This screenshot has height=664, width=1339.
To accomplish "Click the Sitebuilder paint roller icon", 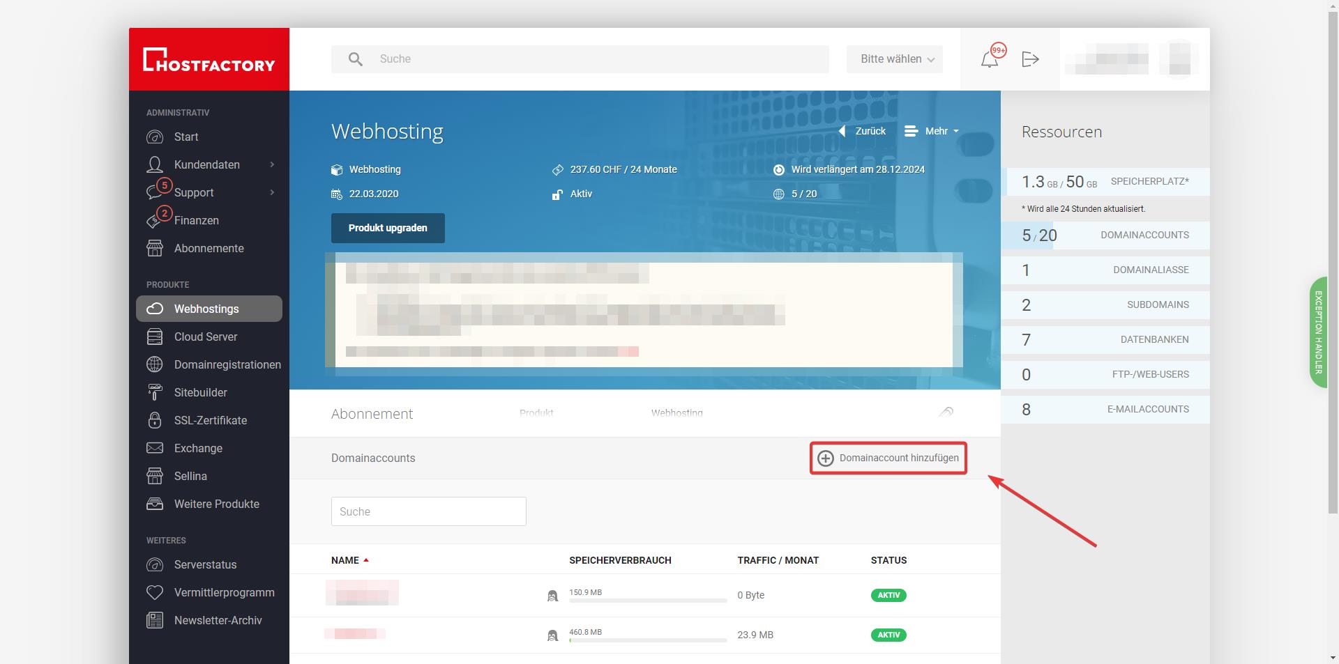I will click(x=155, y=392).
